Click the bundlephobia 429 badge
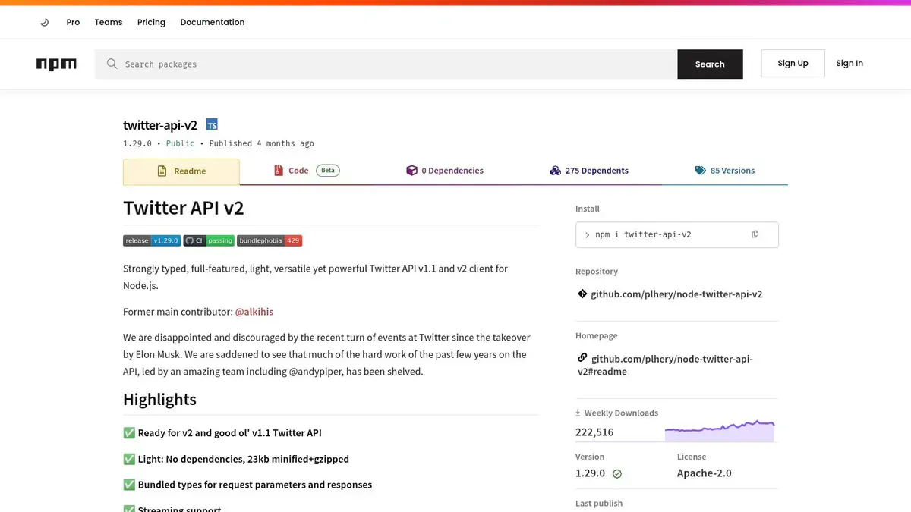The height and width of the screenshot is (512, 911). click(270, 240)
